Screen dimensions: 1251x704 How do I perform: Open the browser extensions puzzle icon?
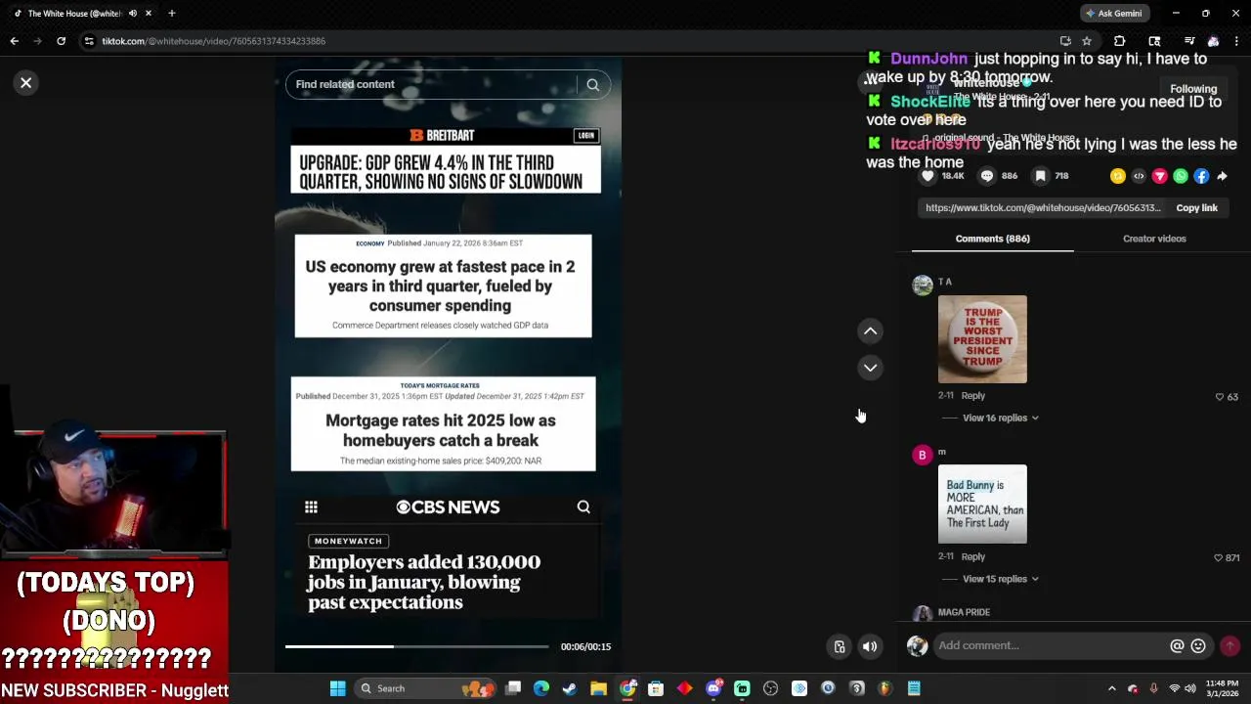pos(1120,41)
